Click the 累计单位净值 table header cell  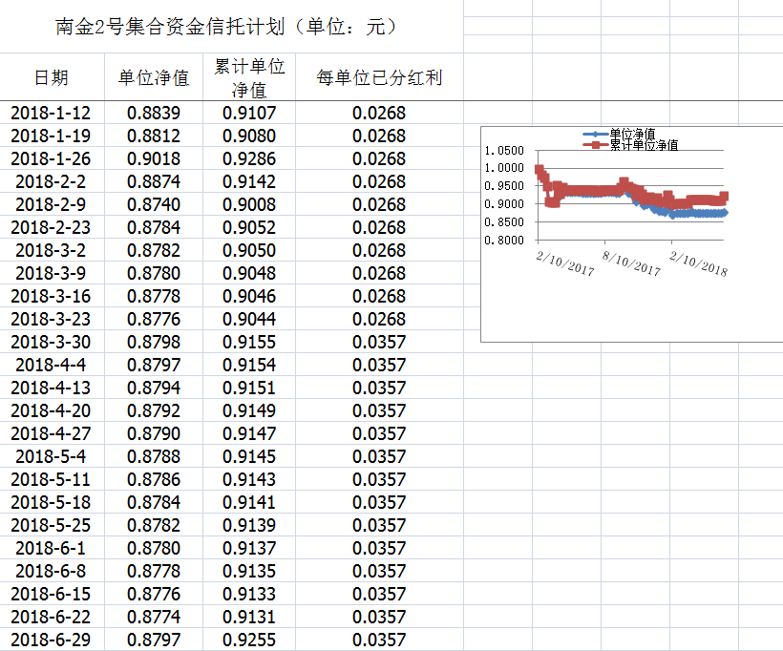(249, 77)
